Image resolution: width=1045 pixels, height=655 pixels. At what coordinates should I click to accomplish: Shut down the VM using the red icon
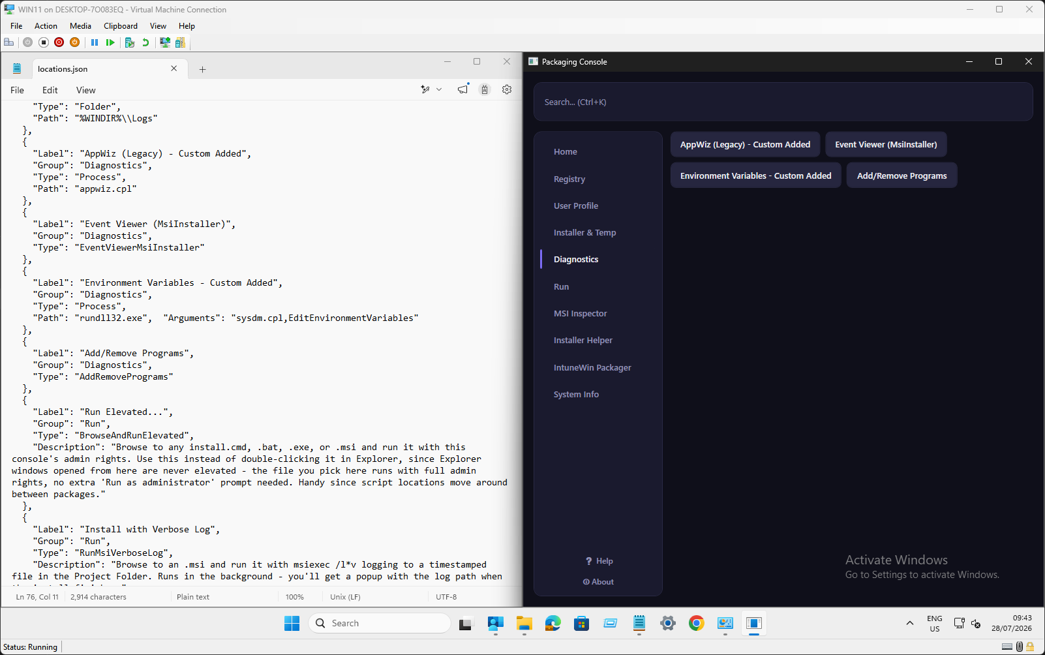pyautogui.click(x=59, y=42)
